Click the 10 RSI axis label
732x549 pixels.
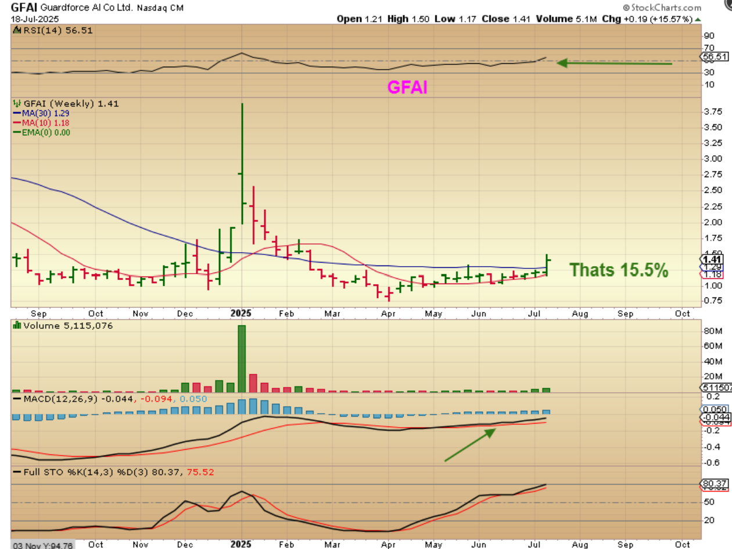pyautogui.click(x=709, y=84)
